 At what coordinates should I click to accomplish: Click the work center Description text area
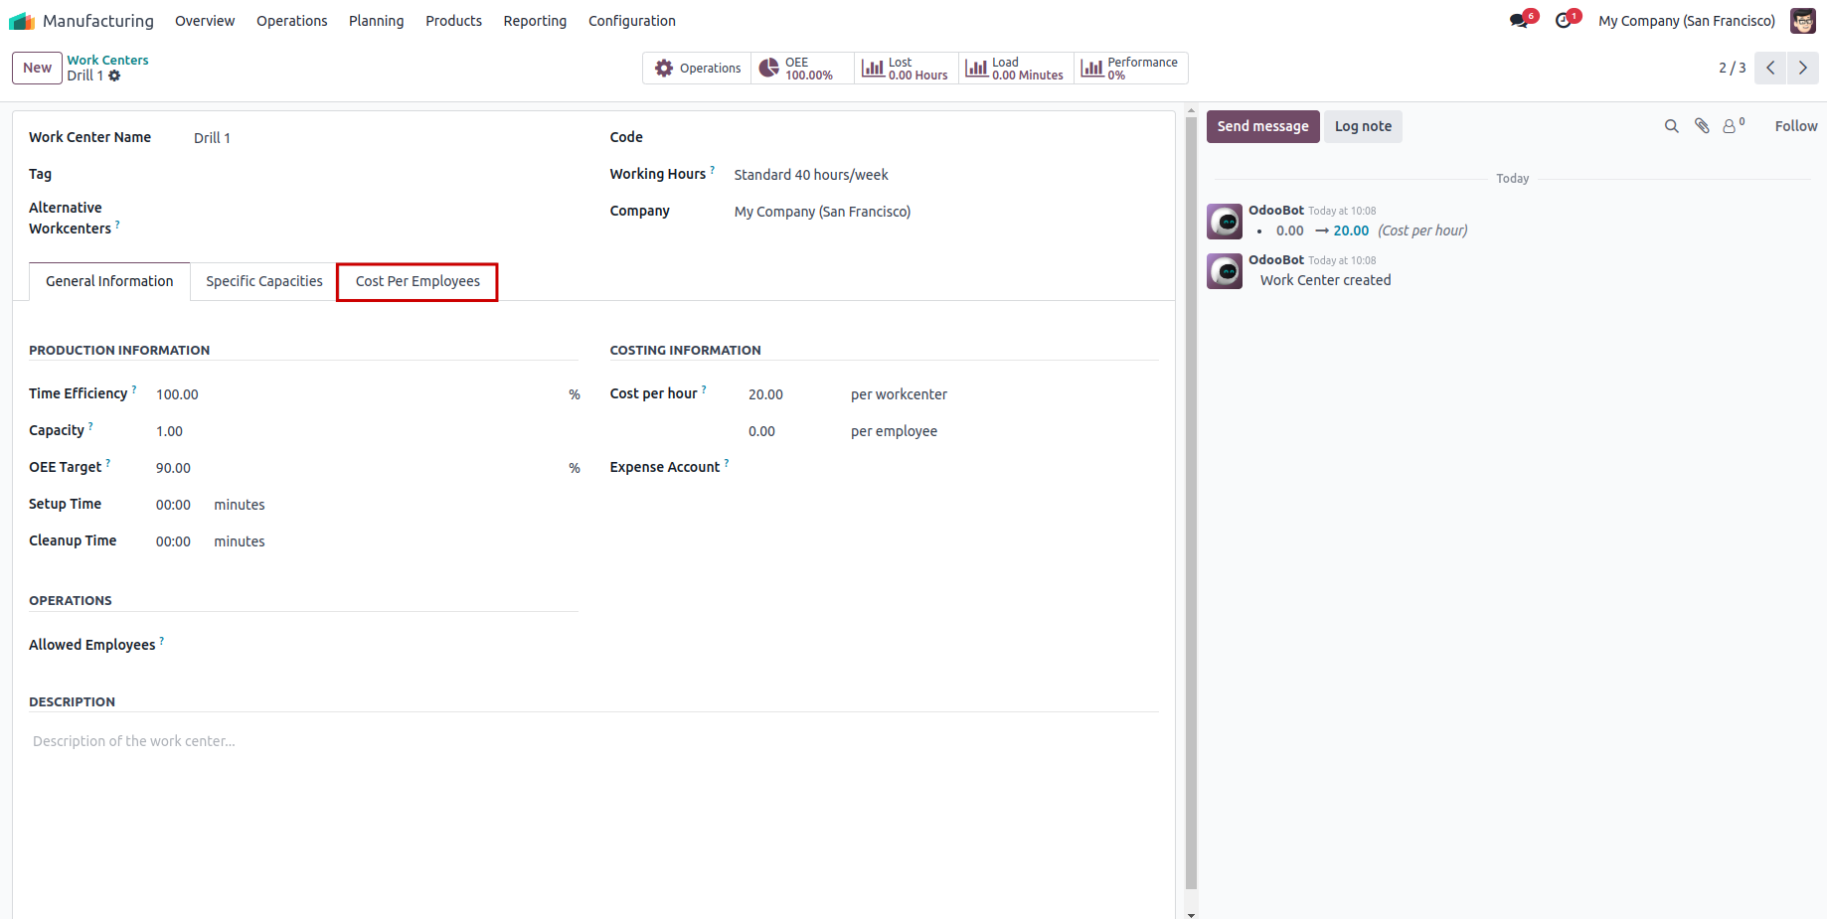click(x=593, y=741)
